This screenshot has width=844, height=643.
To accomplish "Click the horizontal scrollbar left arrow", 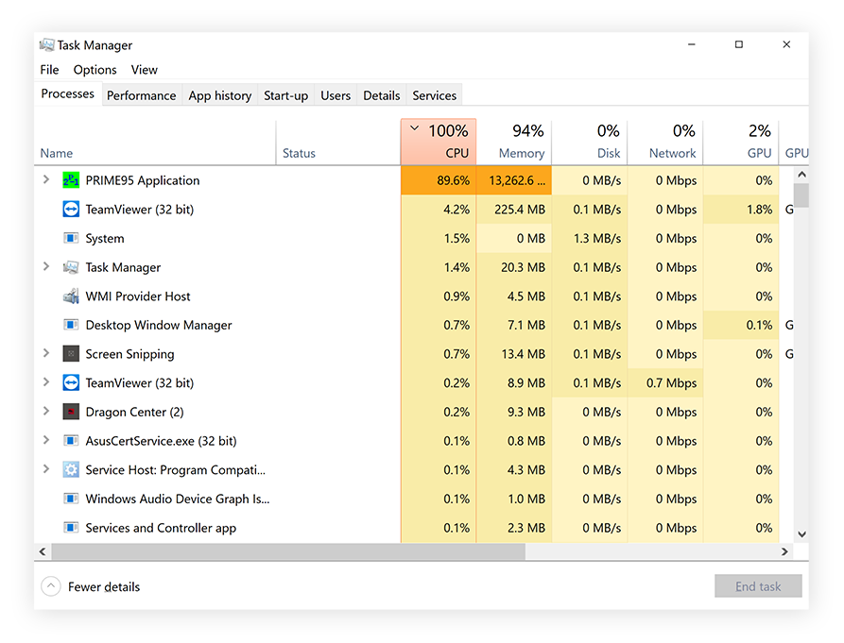I will click(43, 551).
